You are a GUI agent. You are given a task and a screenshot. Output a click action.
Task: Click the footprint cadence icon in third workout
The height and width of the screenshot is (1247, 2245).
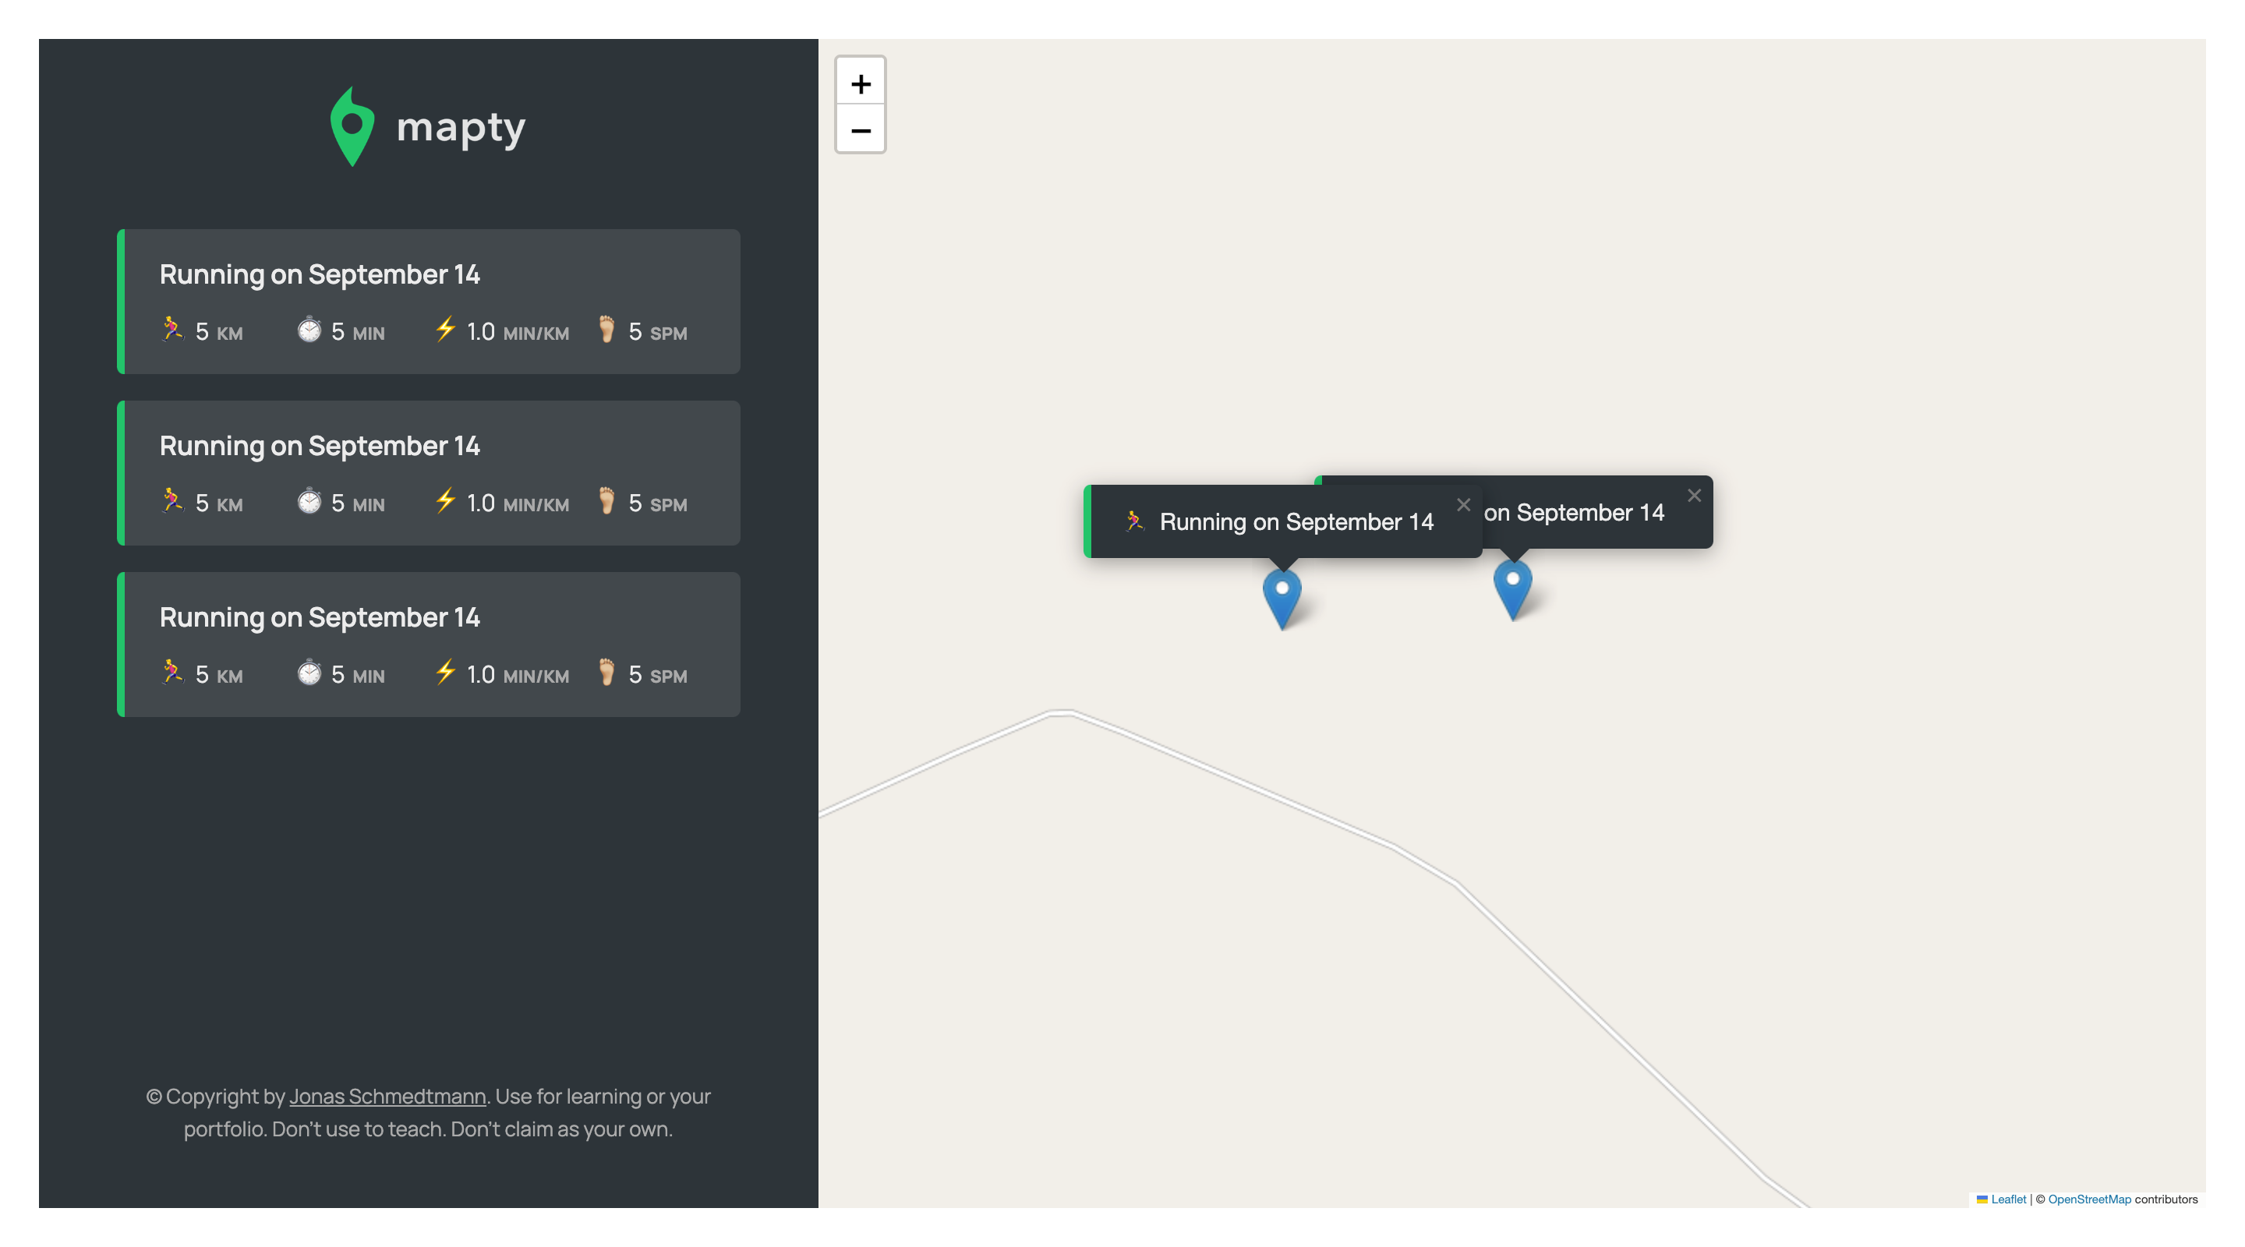(606, 672)
